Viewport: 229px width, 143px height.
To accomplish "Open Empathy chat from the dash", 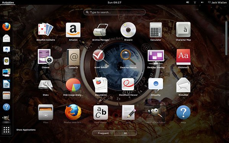I will point(6,50).
